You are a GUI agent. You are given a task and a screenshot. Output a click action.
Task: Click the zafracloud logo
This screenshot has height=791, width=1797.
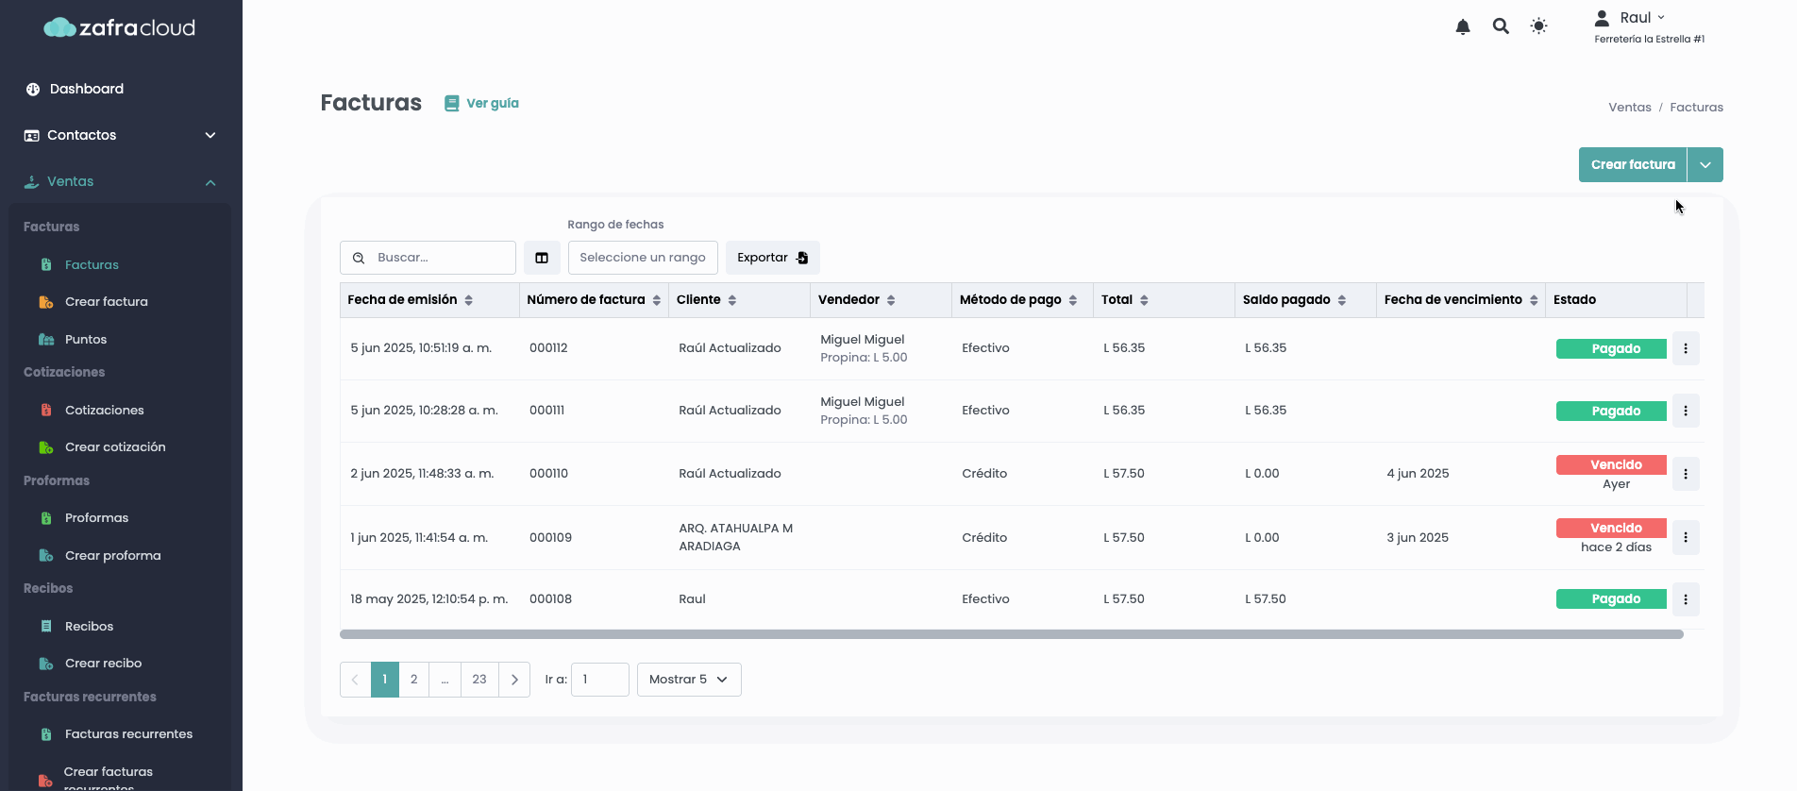coord(120,27)
